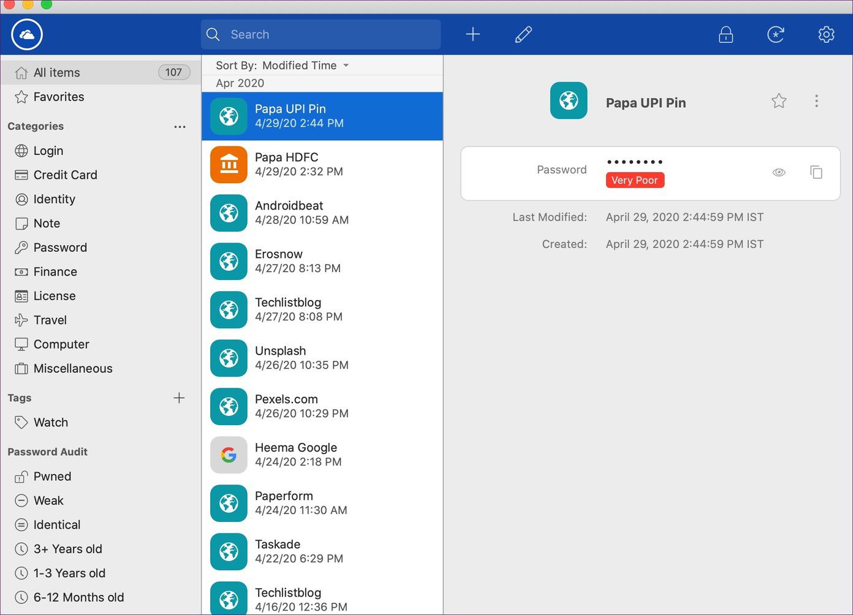Image resolution: width=853 pixels, height=615 pixels.
Task: Open the Paperform item
Action: click(x=322, y=504)
